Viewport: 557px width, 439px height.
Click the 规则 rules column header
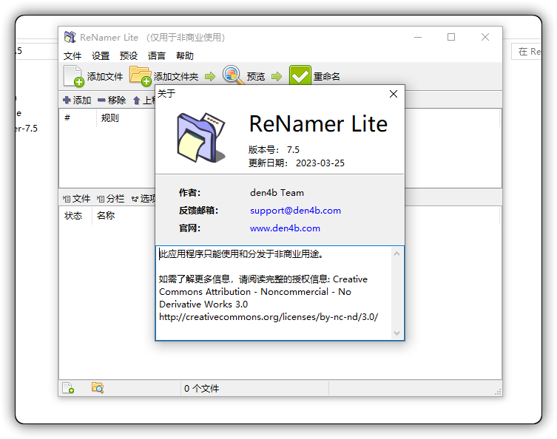[109, 118]
